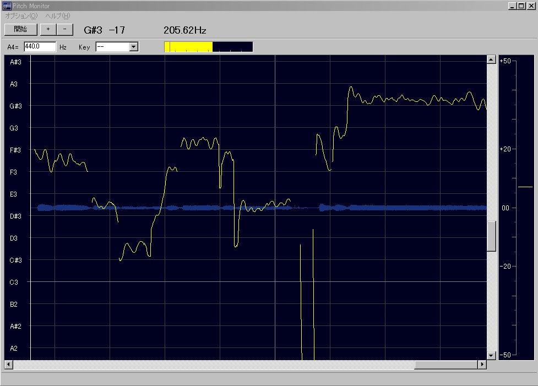Screen dimensions: 538x386
Task: Click the C3 pitch axis label
Action: click(x=13, y=282)
